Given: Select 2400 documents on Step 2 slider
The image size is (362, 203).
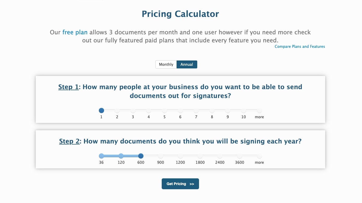Looking at the screenshot, I should pyautogui.click(x=220, y=156).
